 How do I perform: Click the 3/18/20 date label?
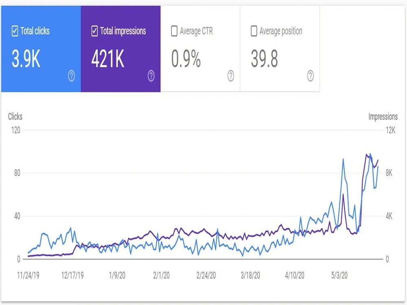click(x=250, y=275)
